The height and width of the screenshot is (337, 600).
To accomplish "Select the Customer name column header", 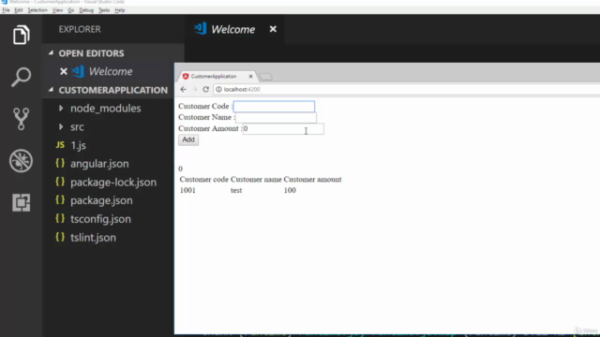I will click(256, 180).
